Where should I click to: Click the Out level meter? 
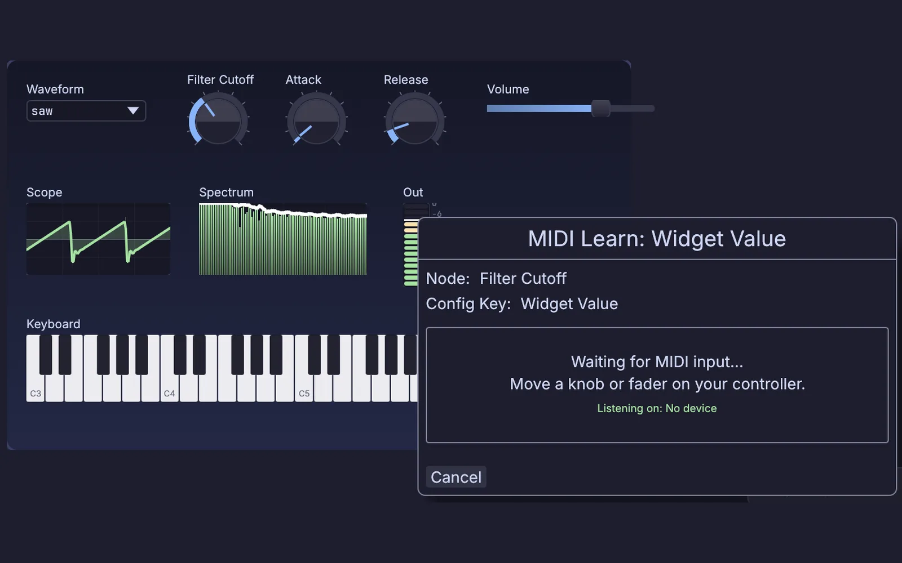[x=411, y=244]
